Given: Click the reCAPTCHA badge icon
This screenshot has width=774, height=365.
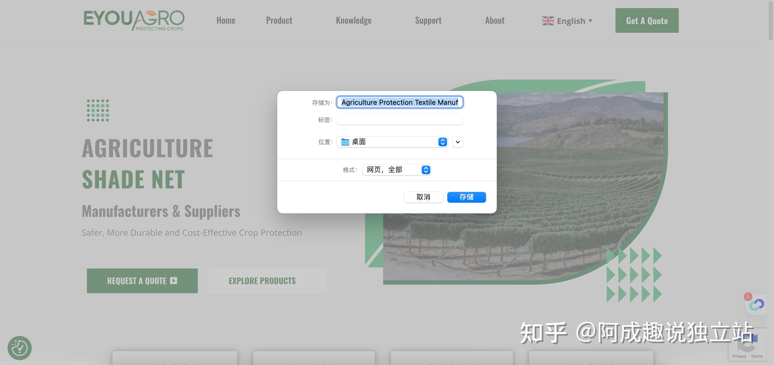Looking at the screenshot, I should click(747, 342).
